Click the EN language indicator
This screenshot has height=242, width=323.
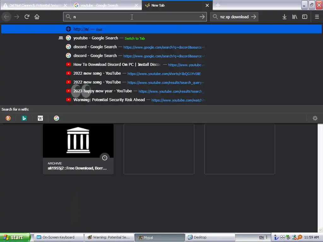tap(261, 237)
